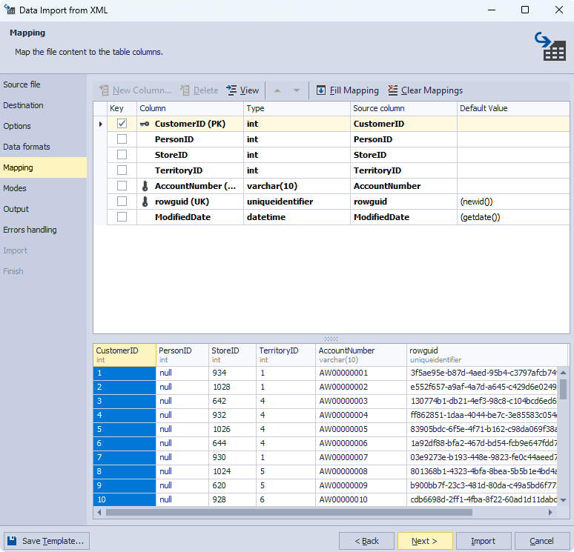This screenshot has height=552, width=574.
Task: Select preview row with CustomerID 10
Action: 125,499
